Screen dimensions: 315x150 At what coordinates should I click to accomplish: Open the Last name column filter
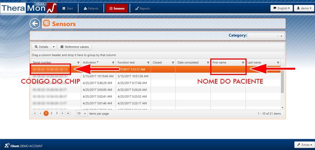(278, 62)
